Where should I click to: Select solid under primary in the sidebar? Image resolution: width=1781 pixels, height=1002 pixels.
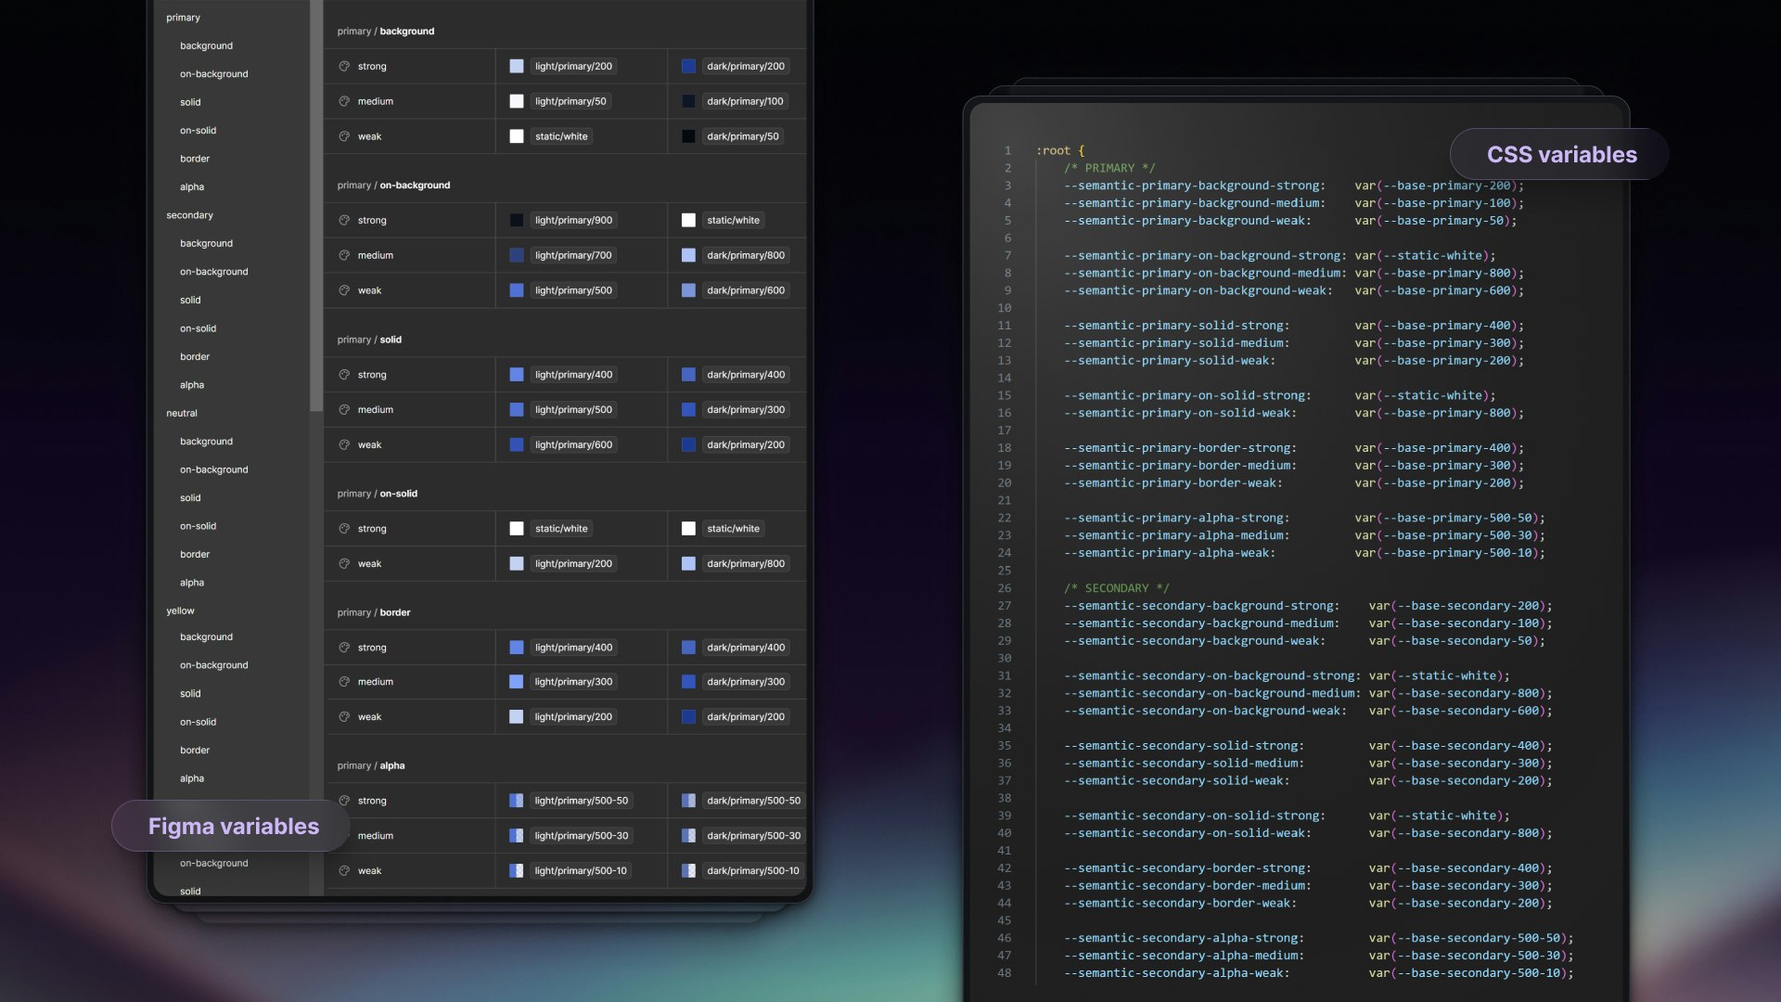(190, 102)
